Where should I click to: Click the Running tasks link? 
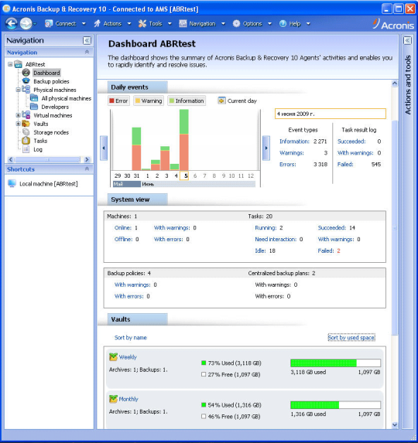(x=266, y=228)
